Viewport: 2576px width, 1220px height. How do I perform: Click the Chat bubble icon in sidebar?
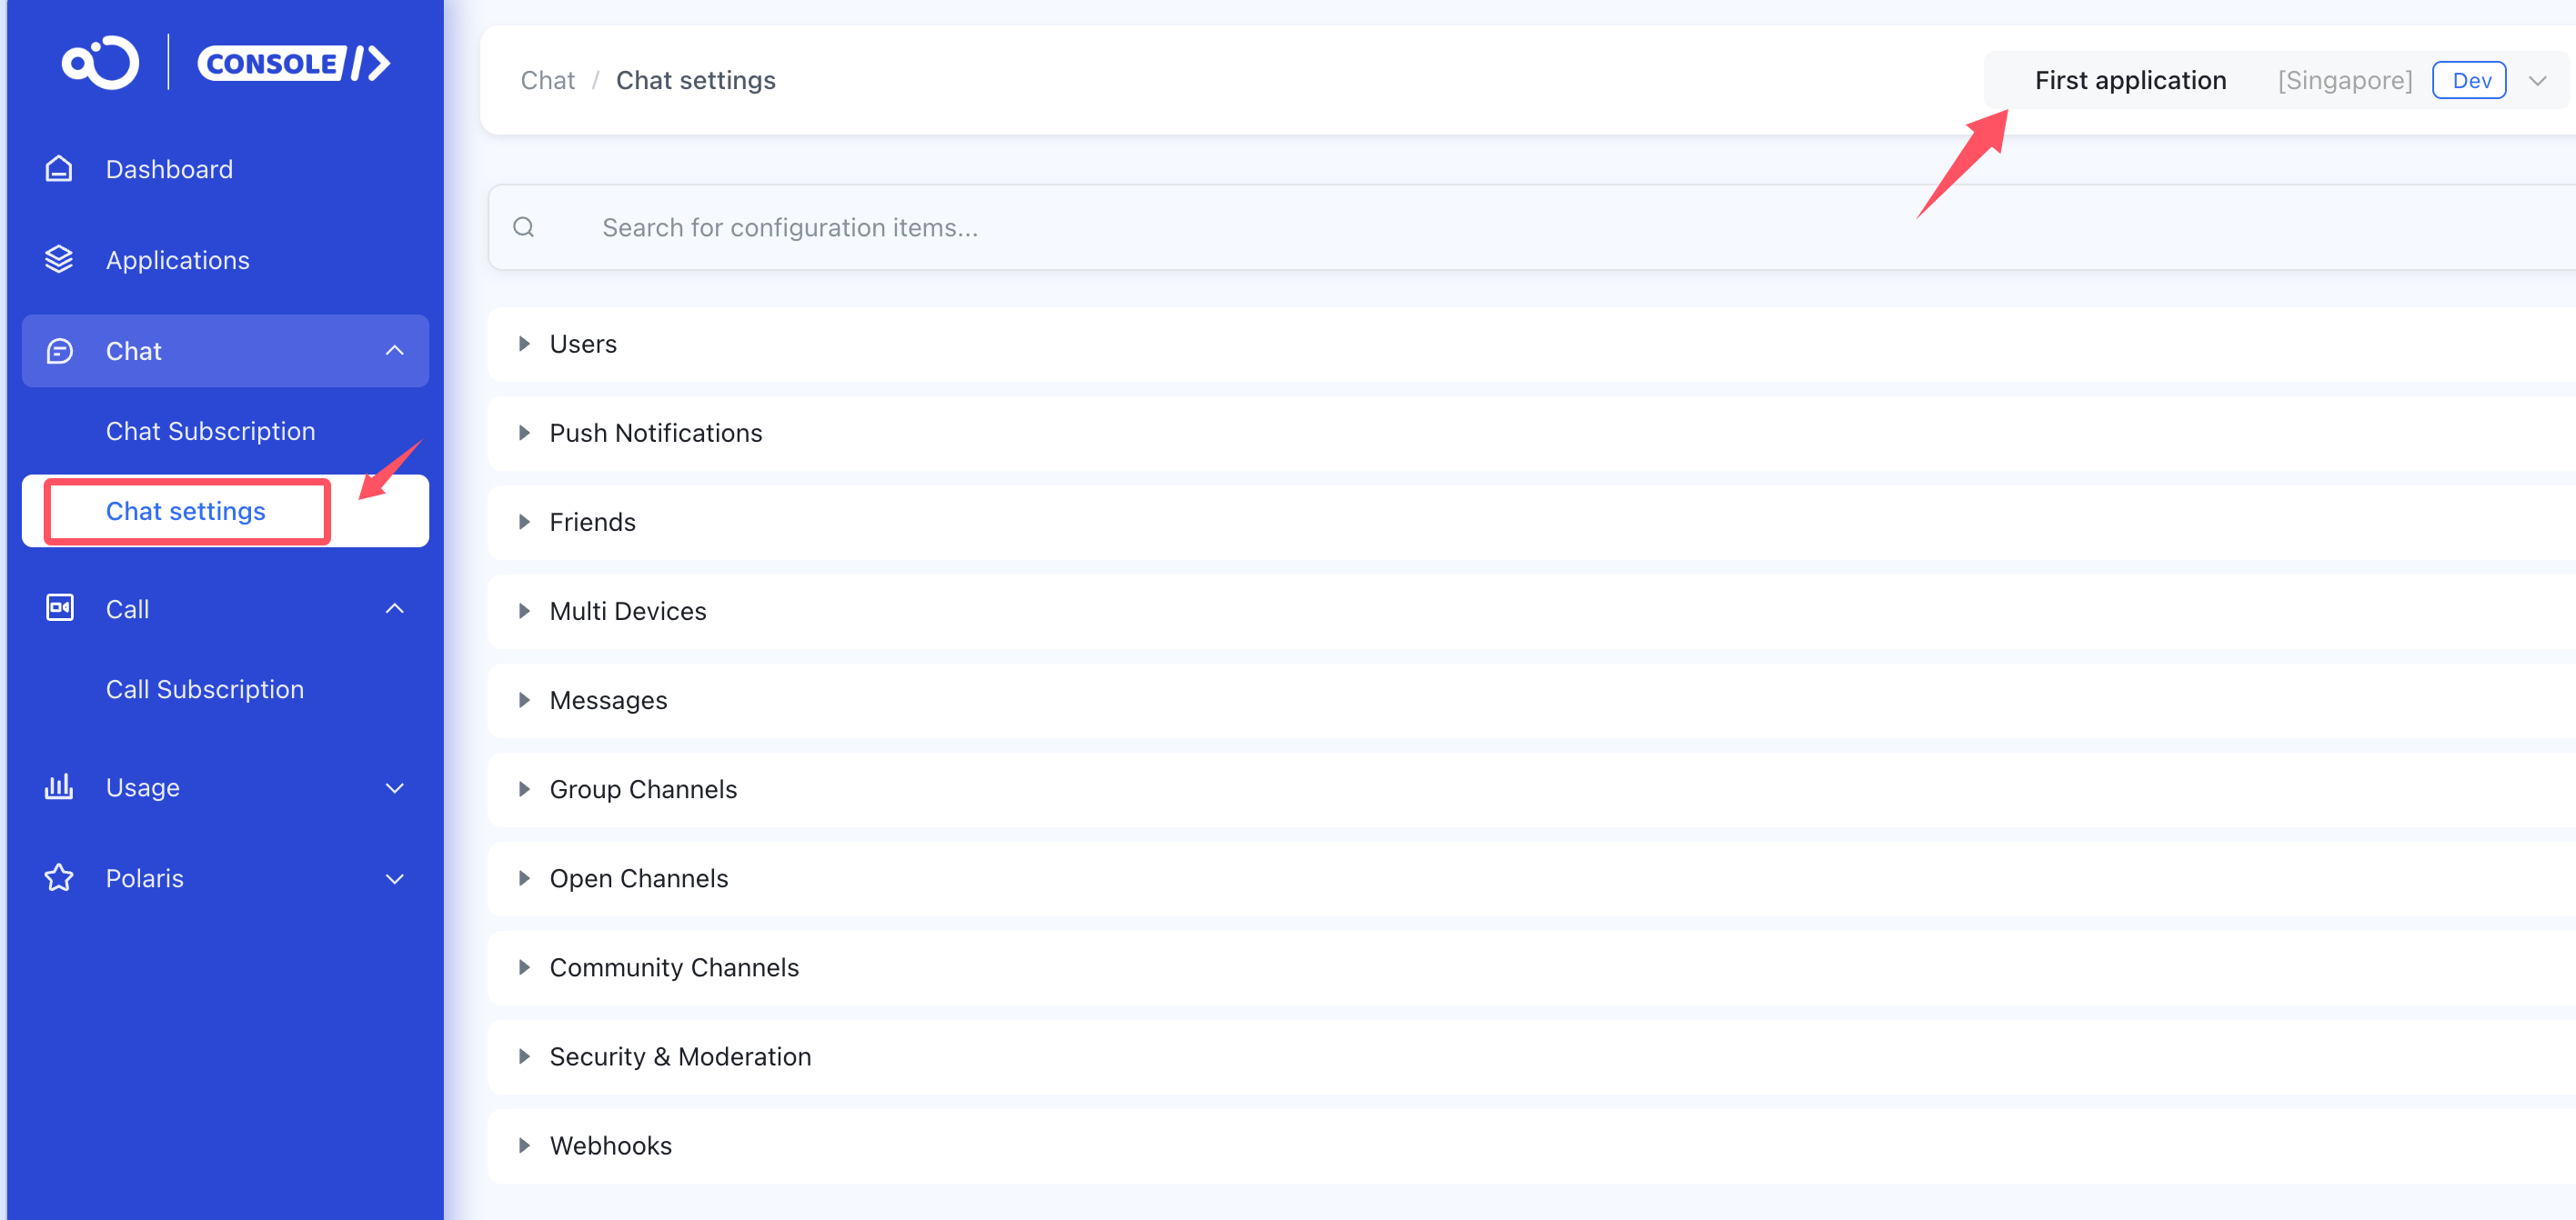[59, 351]
